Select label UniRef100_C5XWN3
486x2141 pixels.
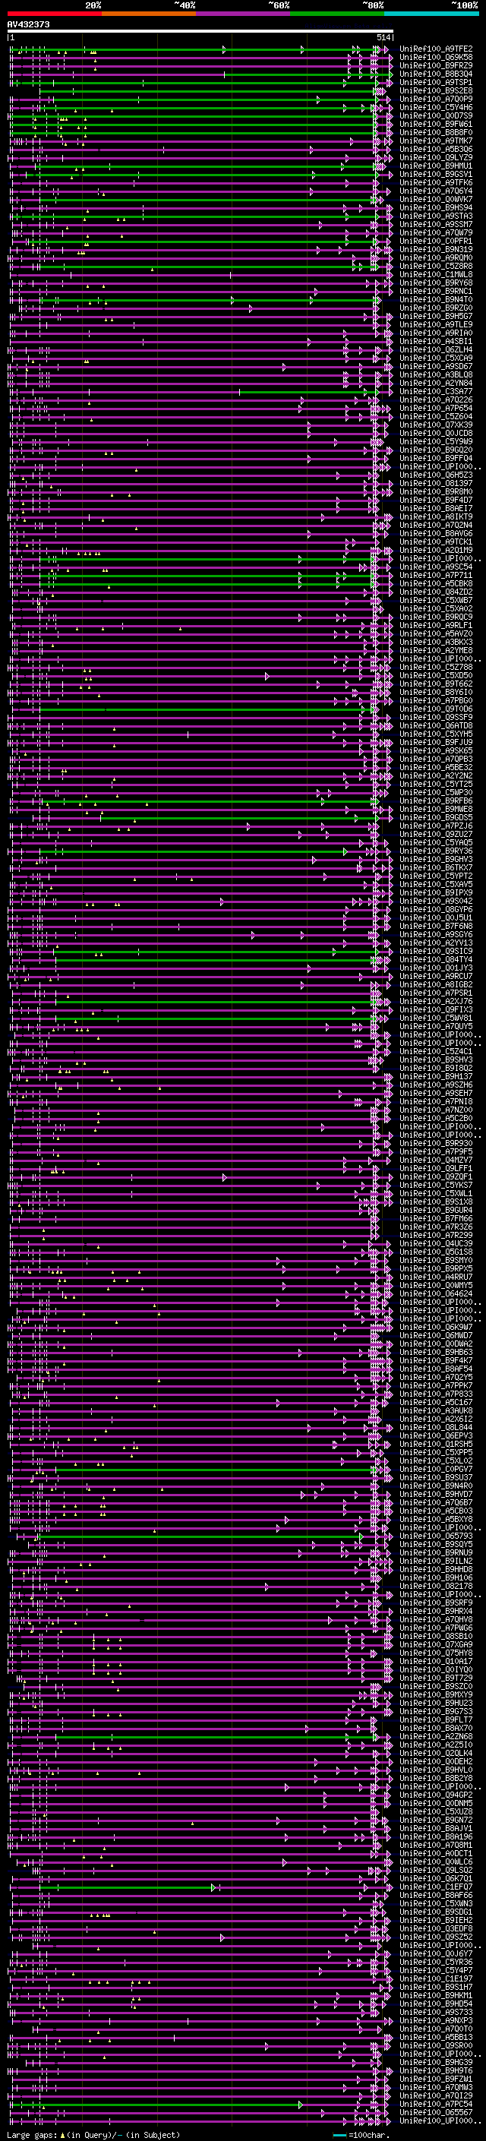coord(436,1903)
